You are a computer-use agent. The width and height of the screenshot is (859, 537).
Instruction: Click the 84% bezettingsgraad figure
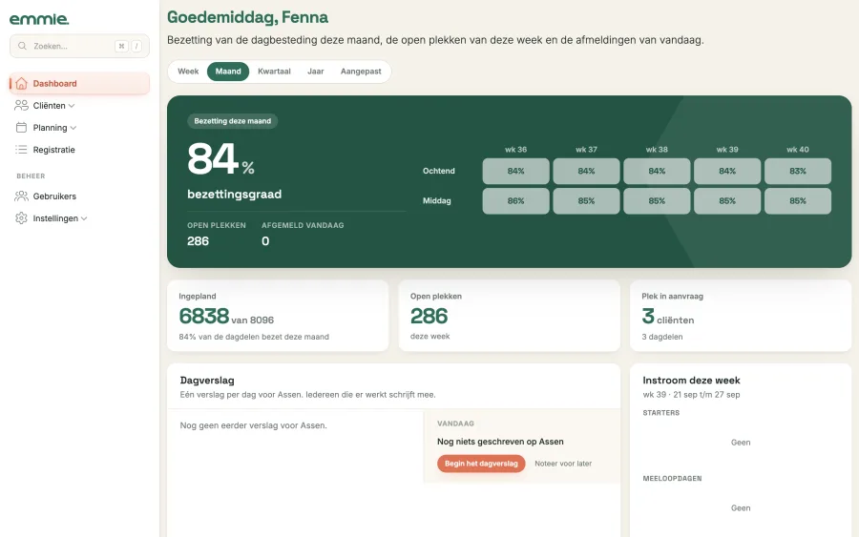point(220,159)
